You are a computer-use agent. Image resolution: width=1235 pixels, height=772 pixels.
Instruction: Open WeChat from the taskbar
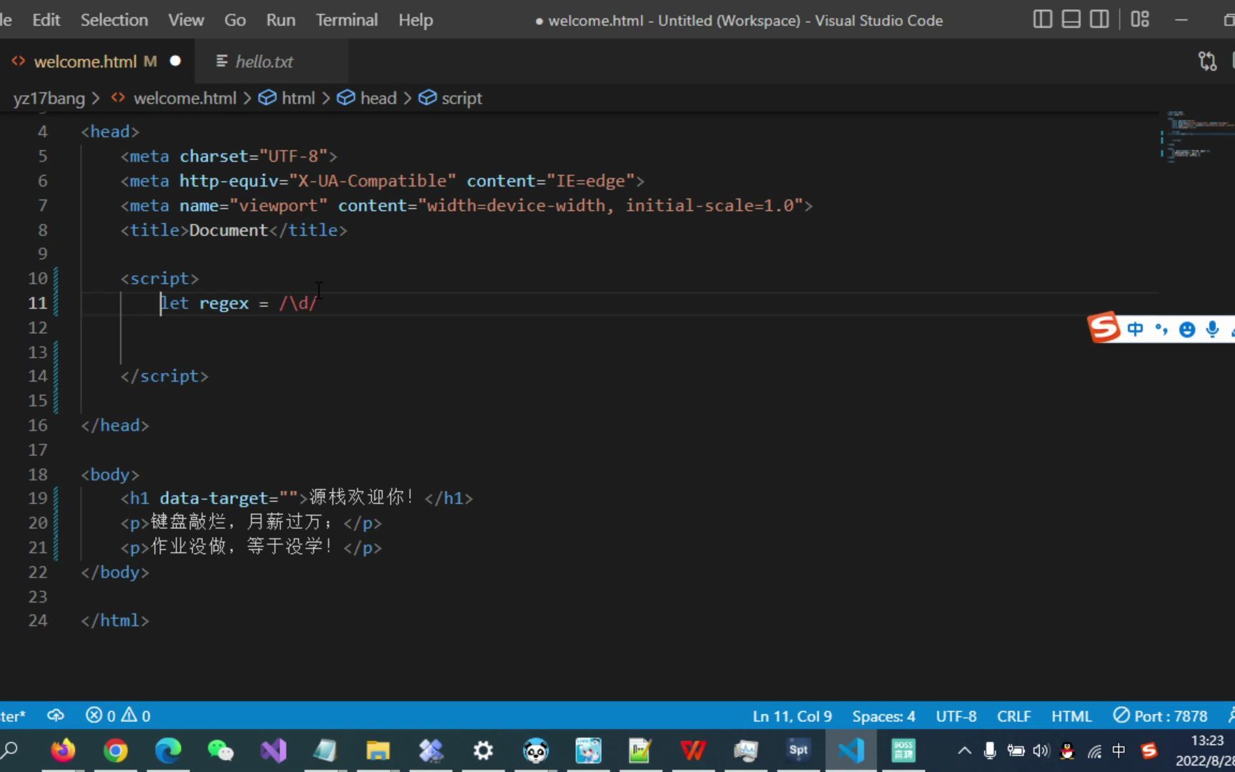coord(220,751)
